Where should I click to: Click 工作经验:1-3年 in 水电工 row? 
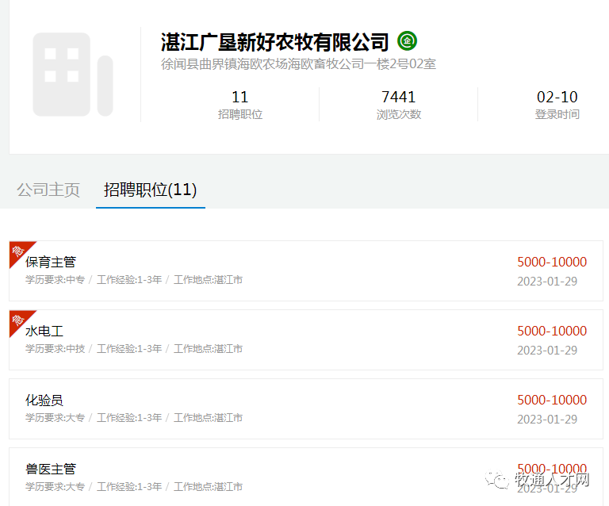(x=129, y=349)
